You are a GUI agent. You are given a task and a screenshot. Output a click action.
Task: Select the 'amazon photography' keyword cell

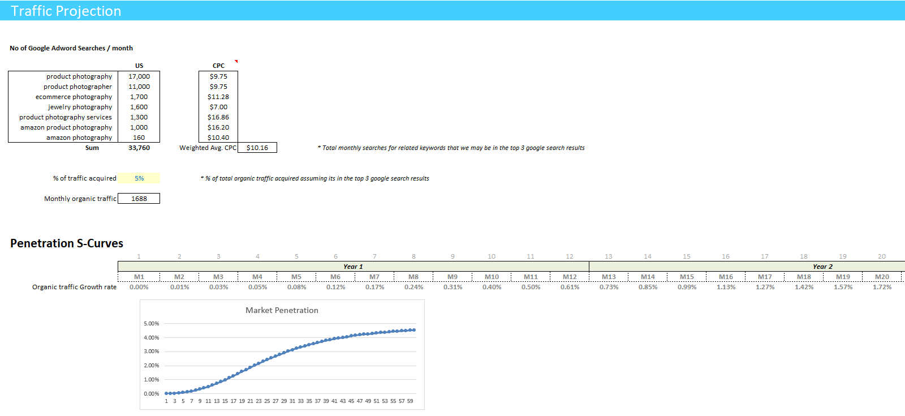(79, 138)
